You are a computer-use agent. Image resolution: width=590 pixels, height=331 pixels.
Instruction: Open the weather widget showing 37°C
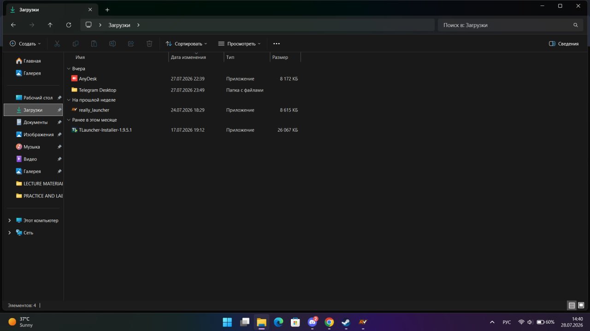[x=21, y=322]
